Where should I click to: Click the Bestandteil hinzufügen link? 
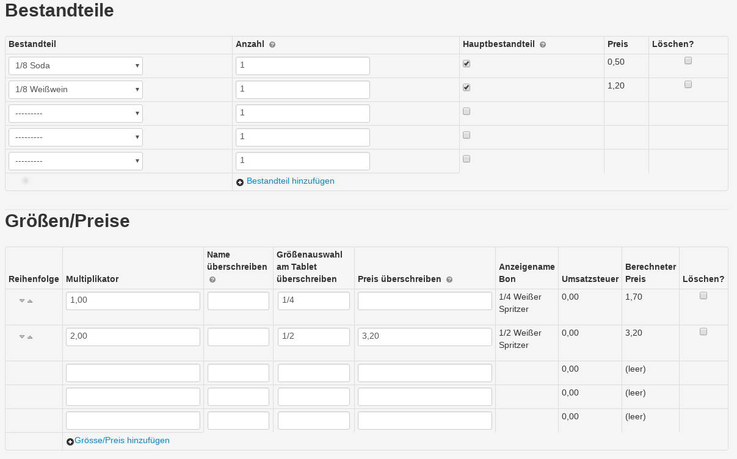(290, 181)
